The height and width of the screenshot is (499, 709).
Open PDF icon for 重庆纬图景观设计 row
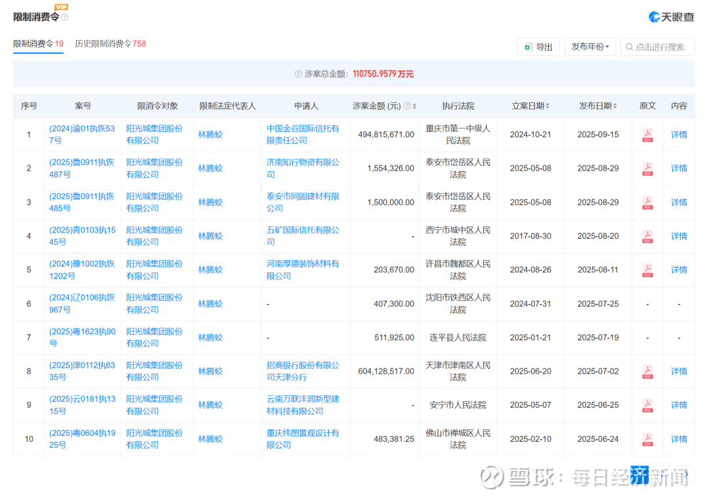point(647,439)
